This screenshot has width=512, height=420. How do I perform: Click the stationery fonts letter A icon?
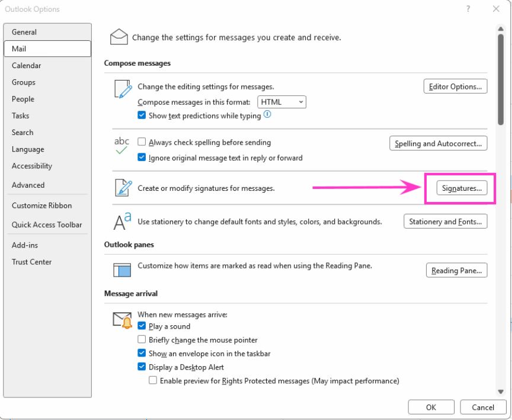coord(122,222)
